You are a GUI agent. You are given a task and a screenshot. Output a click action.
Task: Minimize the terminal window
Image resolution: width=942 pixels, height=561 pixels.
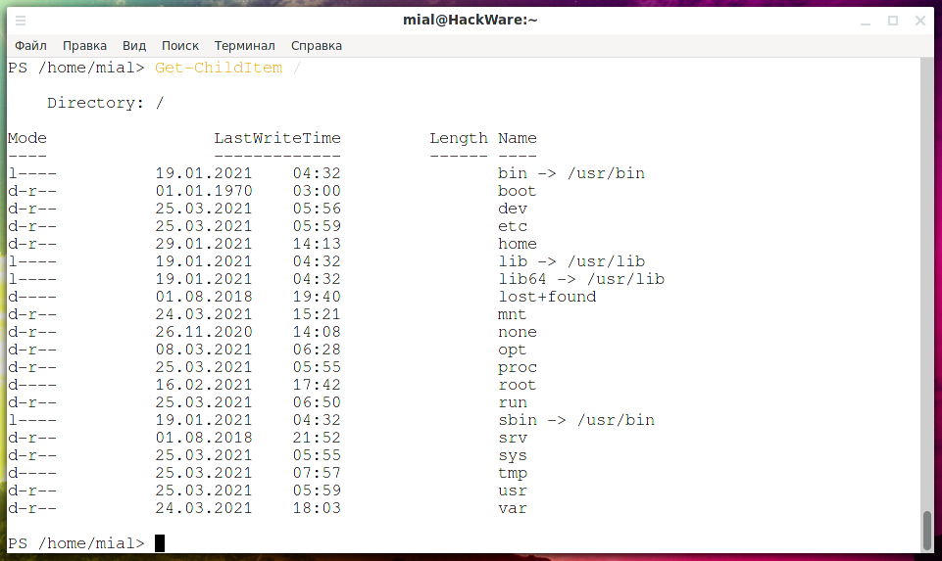(x=866, y=21)
